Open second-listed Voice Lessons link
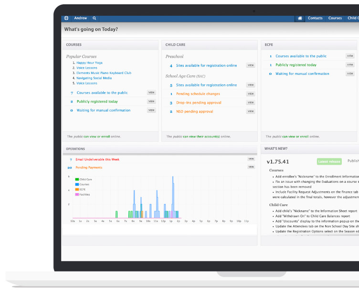This screenshot has height=292, width=359. (86, 68)
